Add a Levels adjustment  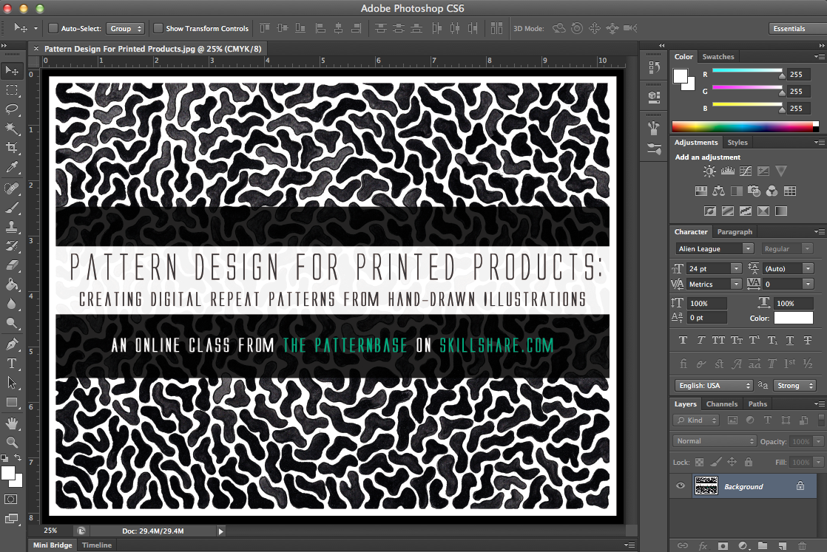728,171
